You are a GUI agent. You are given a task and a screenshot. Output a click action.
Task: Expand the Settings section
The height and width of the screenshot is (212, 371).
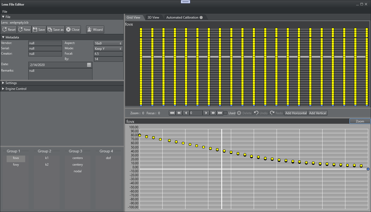click(11, 83)
